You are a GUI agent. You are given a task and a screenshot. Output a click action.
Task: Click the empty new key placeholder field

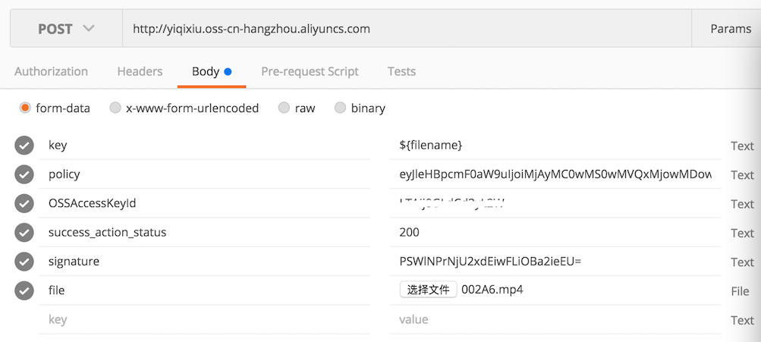(x=205, y=320)
